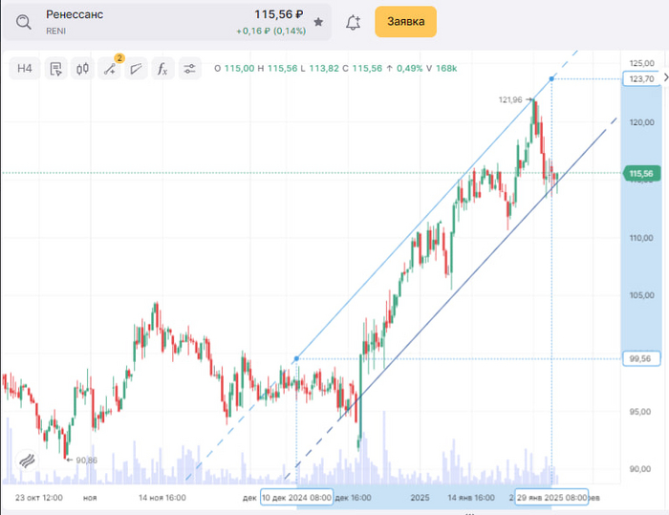
Task: Click the wavy logo icon on chart
Action: (x=27, y=461)
